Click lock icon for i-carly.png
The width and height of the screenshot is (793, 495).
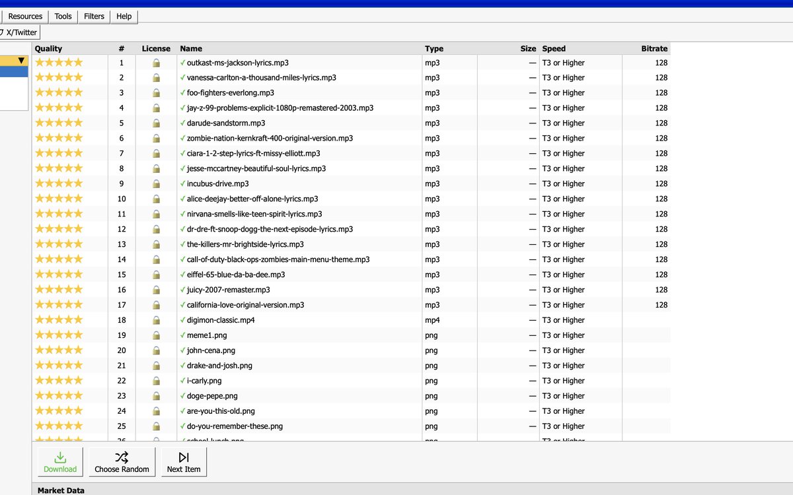click(156, 381)
